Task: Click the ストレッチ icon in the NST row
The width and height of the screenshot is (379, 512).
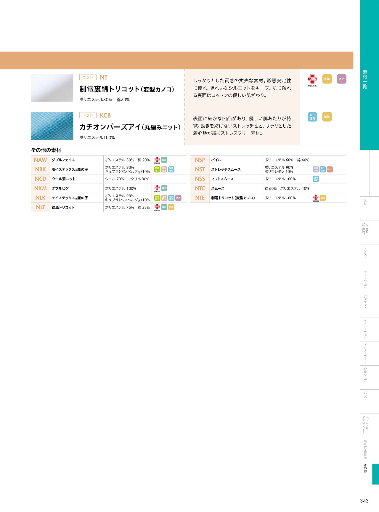Action: point(330,169)
